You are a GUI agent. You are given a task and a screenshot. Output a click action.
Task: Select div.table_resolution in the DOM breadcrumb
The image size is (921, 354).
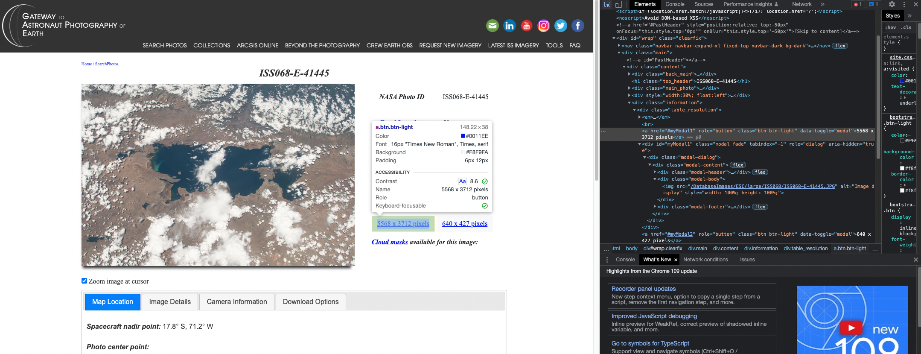click(805, 249)
